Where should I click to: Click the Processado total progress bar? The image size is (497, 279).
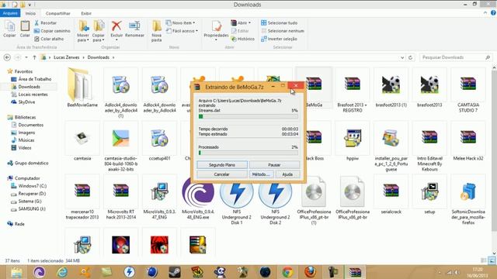point(248,153)
